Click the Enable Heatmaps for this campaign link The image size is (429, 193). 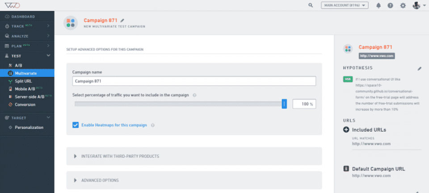pyautogui.click(x=114, y=125)
